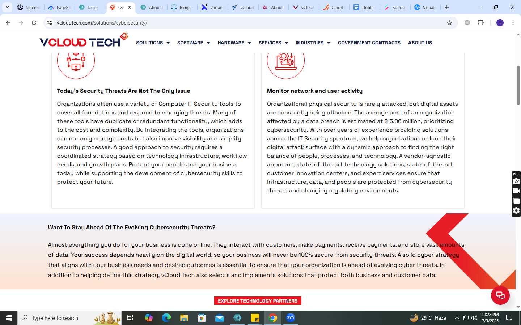
Task: Click the vCloud Tech logo
Action: tap(84, 40)
